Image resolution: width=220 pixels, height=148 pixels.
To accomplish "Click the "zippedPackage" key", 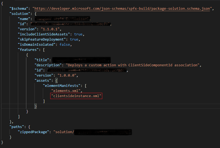I will click(33, 132).
